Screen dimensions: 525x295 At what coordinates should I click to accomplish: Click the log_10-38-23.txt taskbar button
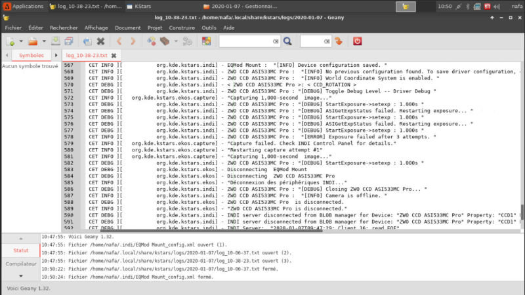coord(86,7)
